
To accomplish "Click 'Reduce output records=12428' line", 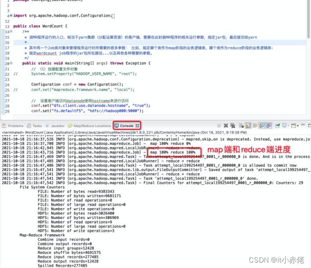I will (68, 261).
